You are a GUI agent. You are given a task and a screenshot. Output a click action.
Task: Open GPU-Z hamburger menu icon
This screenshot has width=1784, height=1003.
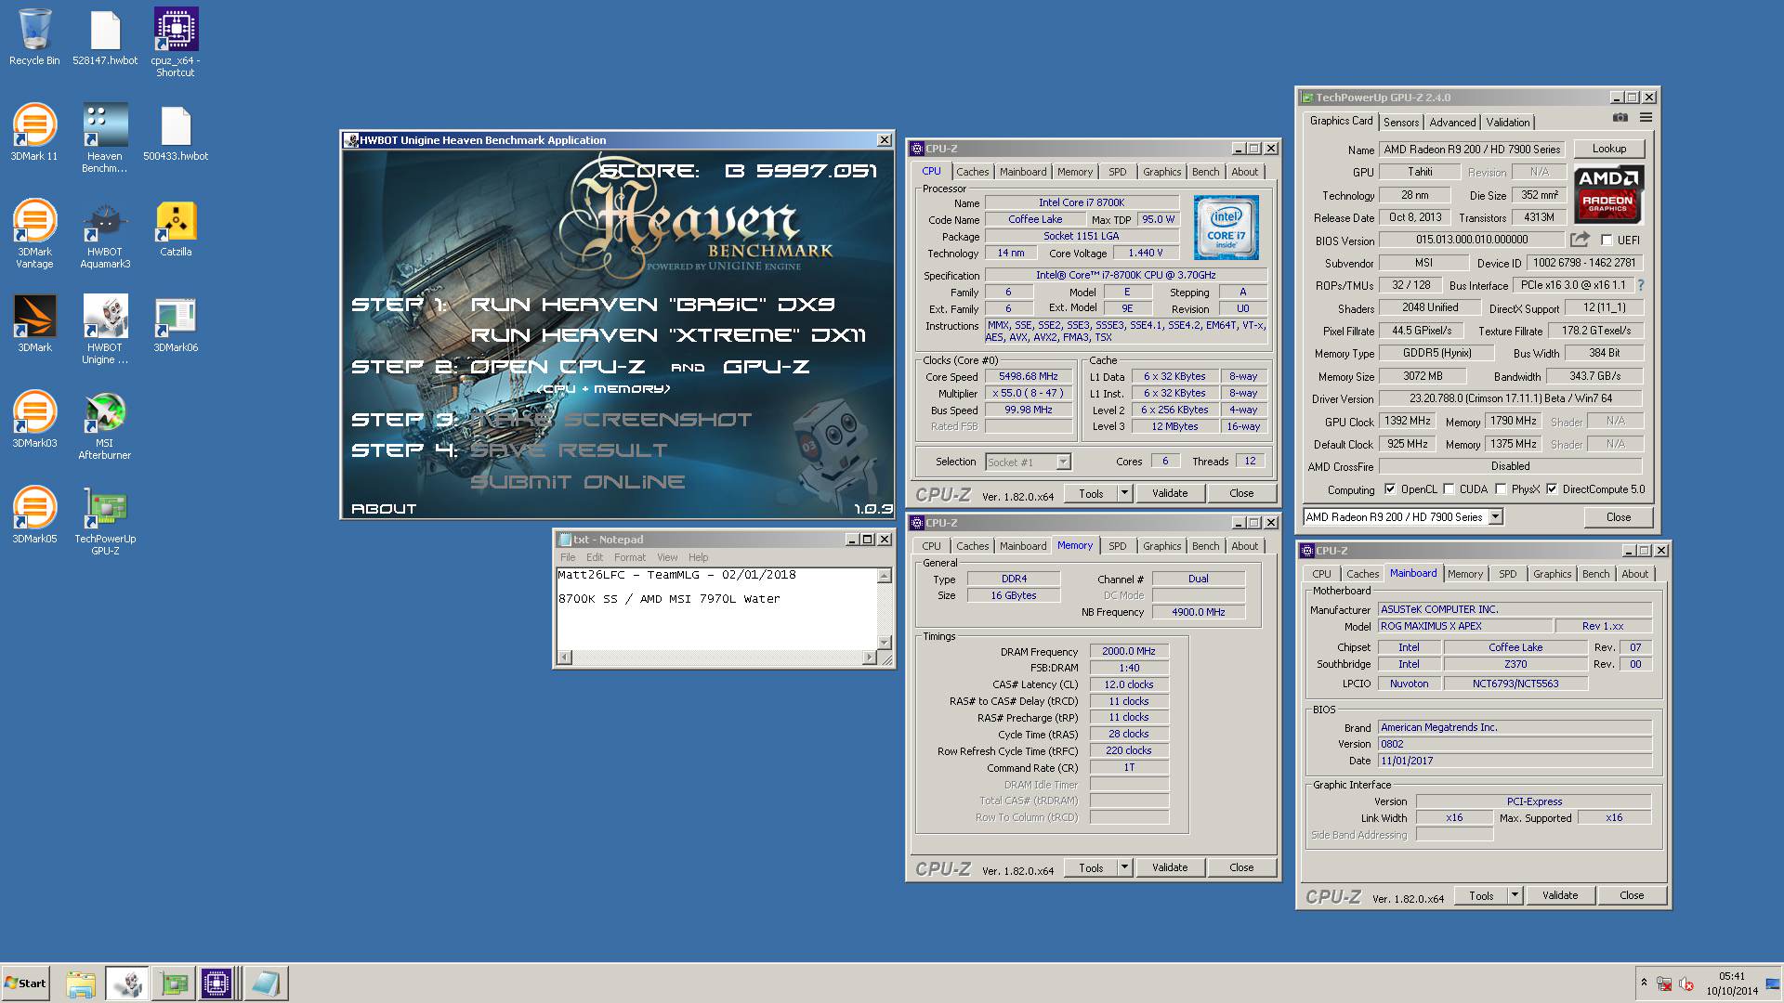[x=1646, y=118]
